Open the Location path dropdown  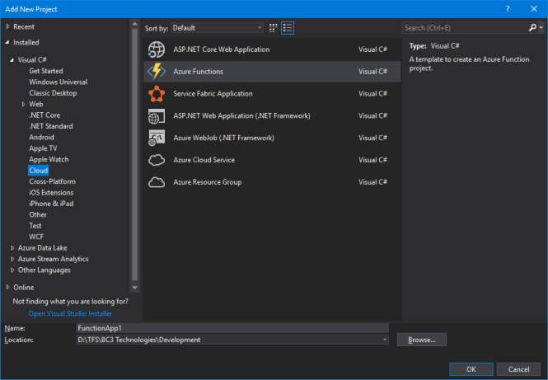(385, 340)
